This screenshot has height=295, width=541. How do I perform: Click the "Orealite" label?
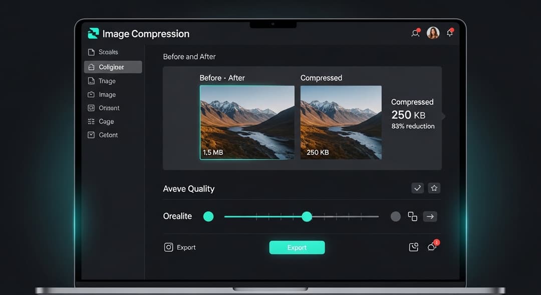(177, 216)
